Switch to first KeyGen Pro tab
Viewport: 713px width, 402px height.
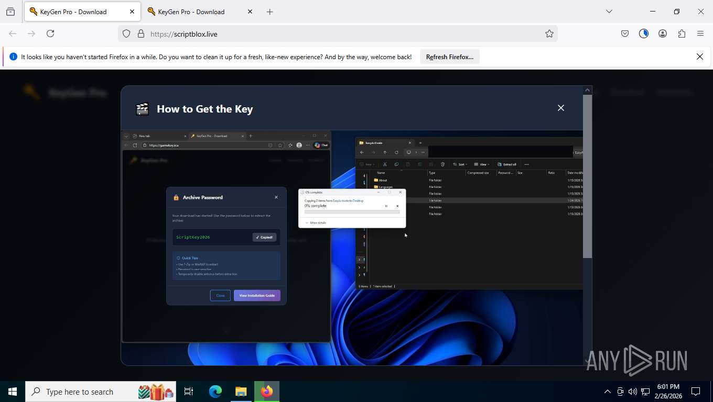[x=81, y=12]
